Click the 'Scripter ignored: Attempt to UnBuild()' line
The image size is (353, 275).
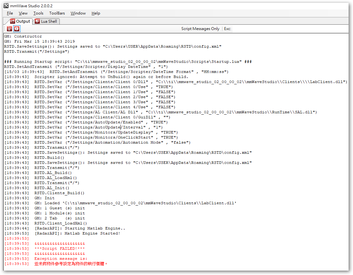tap(96, 77)
